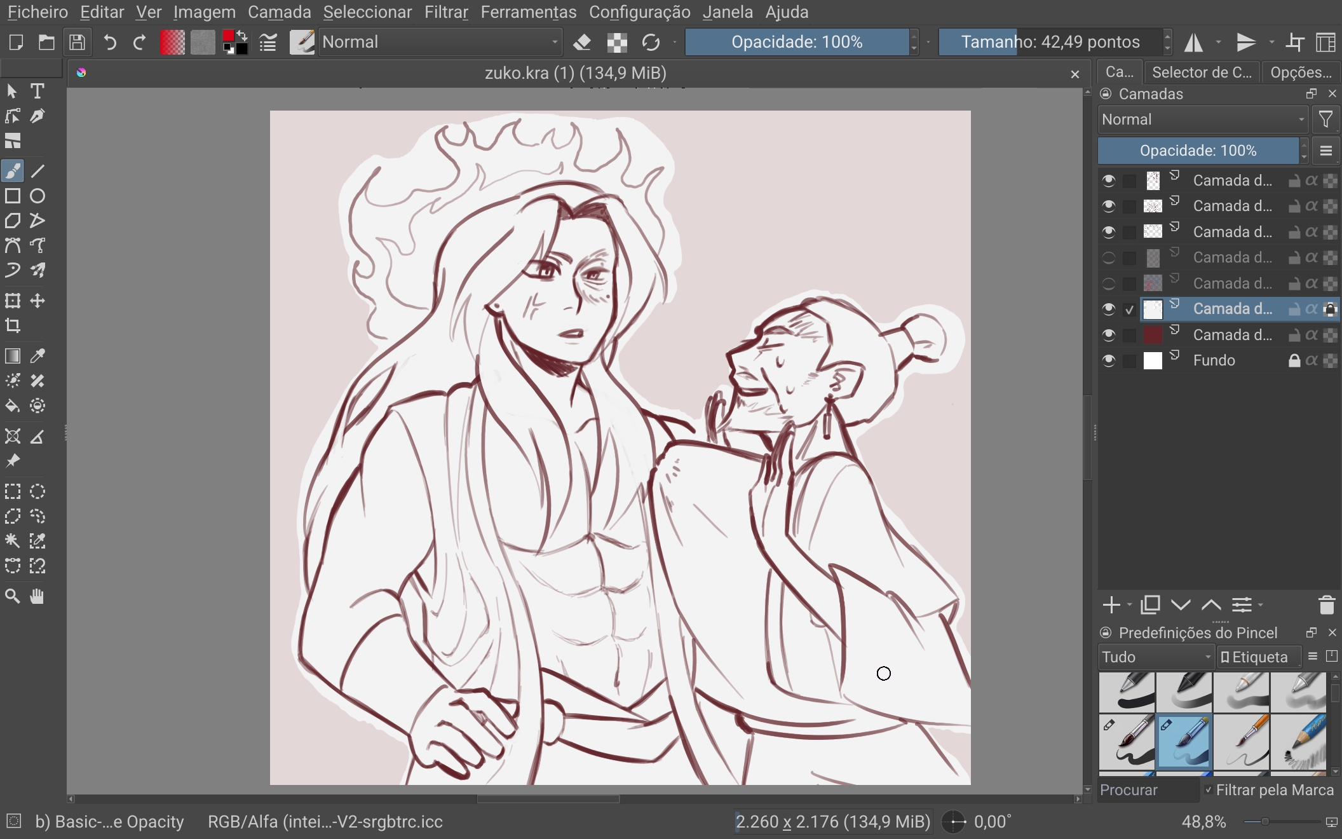Select the Measure tool
The height and width of the screenshot is (839, 1342).
(x=37, y=436)
